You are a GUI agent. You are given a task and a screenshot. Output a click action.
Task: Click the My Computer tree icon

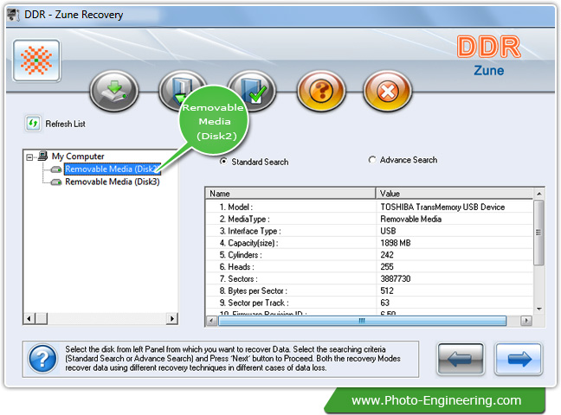(43, 156)
